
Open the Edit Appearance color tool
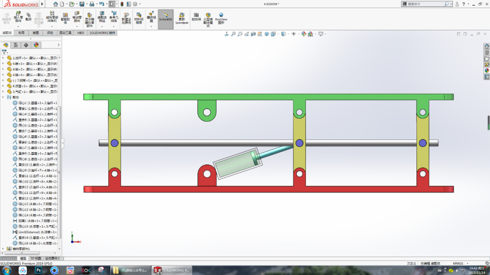tap(304, 34)
